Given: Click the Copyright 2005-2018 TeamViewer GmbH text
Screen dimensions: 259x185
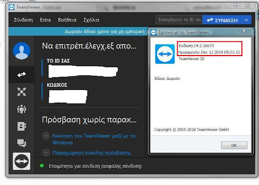Looking at the screenshot, I should tap(192, 129).
